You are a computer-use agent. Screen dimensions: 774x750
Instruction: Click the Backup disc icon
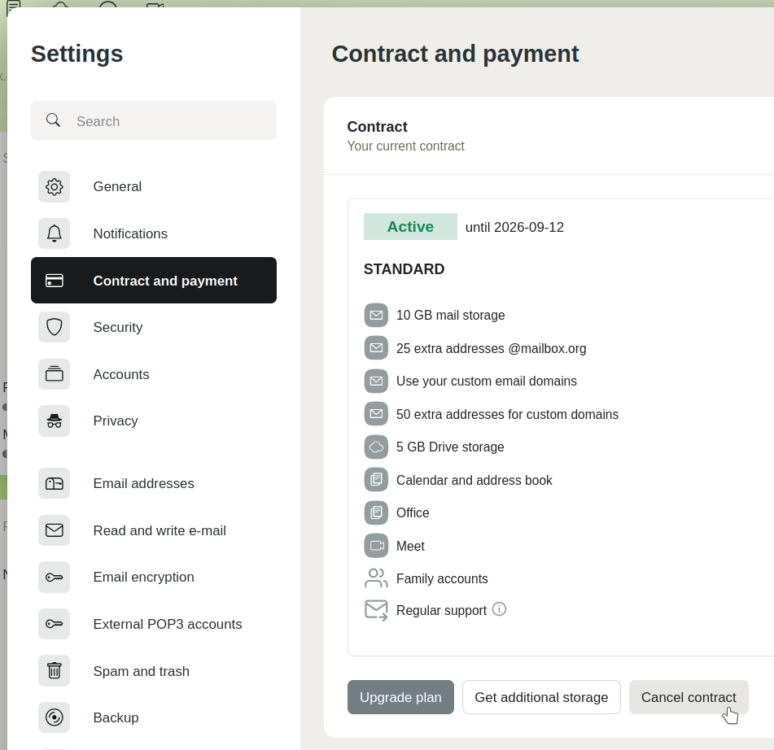pyautogui.click(x=55, y=717)
